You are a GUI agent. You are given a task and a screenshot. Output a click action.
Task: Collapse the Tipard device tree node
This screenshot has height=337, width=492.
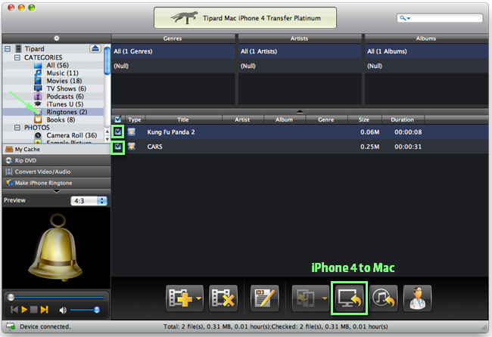8,48
